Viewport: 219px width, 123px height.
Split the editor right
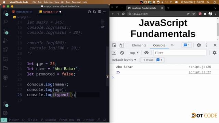[x=100, y=12]
